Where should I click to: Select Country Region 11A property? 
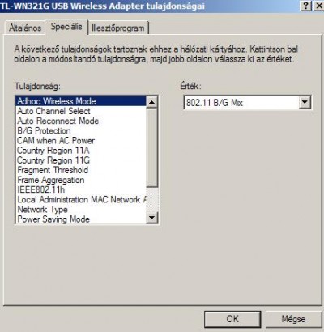pos(81,151)
